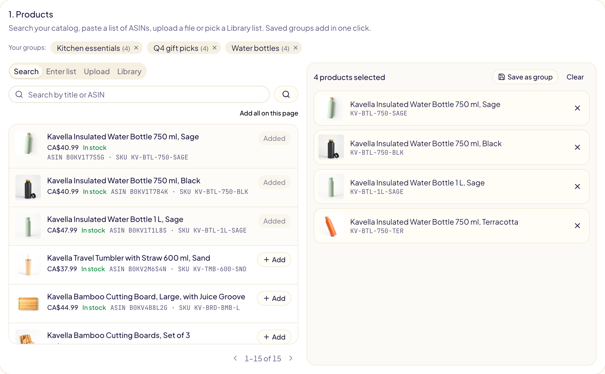The height and width of the screenshot is (374, 605).
Task: Click the 4 products selected heading
Action: 349,77
